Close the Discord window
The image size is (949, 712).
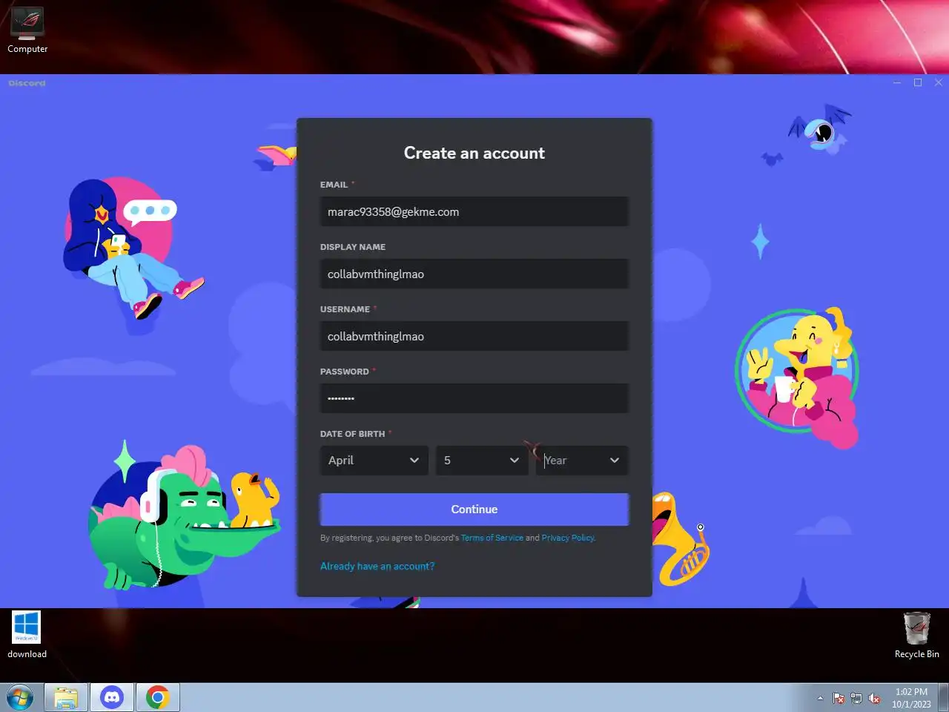939,82
